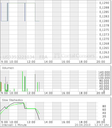Click 14:00 on the price chart time axis
Screen dimensions: 112x128
click(x=48, y=62)
